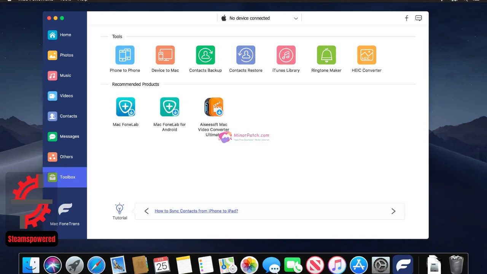
Task: Open the feedback chat bubble icon
Action: click(419, 18)
